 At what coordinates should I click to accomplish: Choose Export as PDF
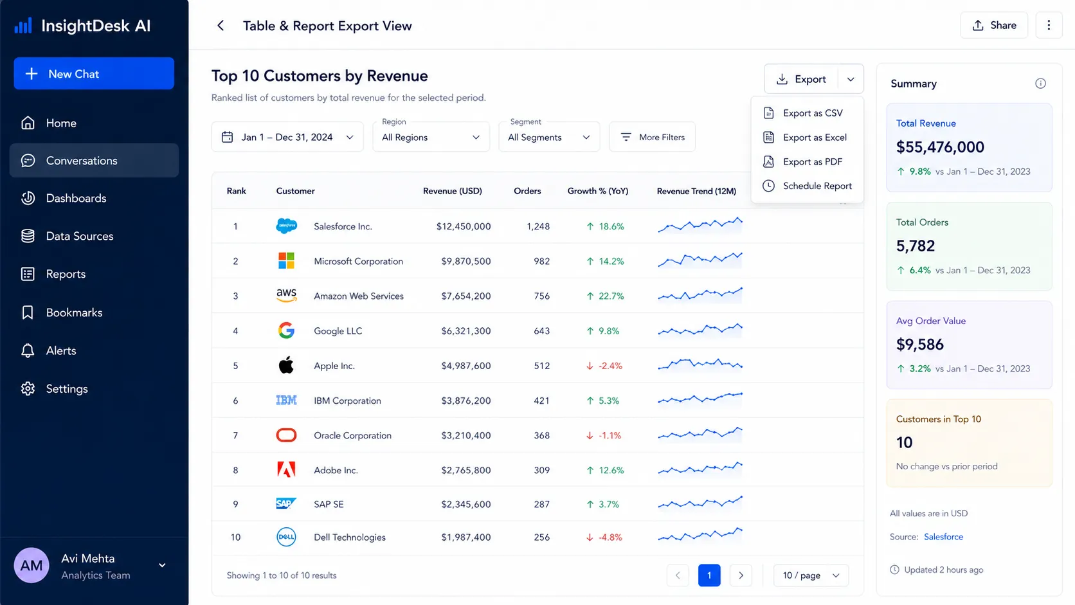coord(807,162)
